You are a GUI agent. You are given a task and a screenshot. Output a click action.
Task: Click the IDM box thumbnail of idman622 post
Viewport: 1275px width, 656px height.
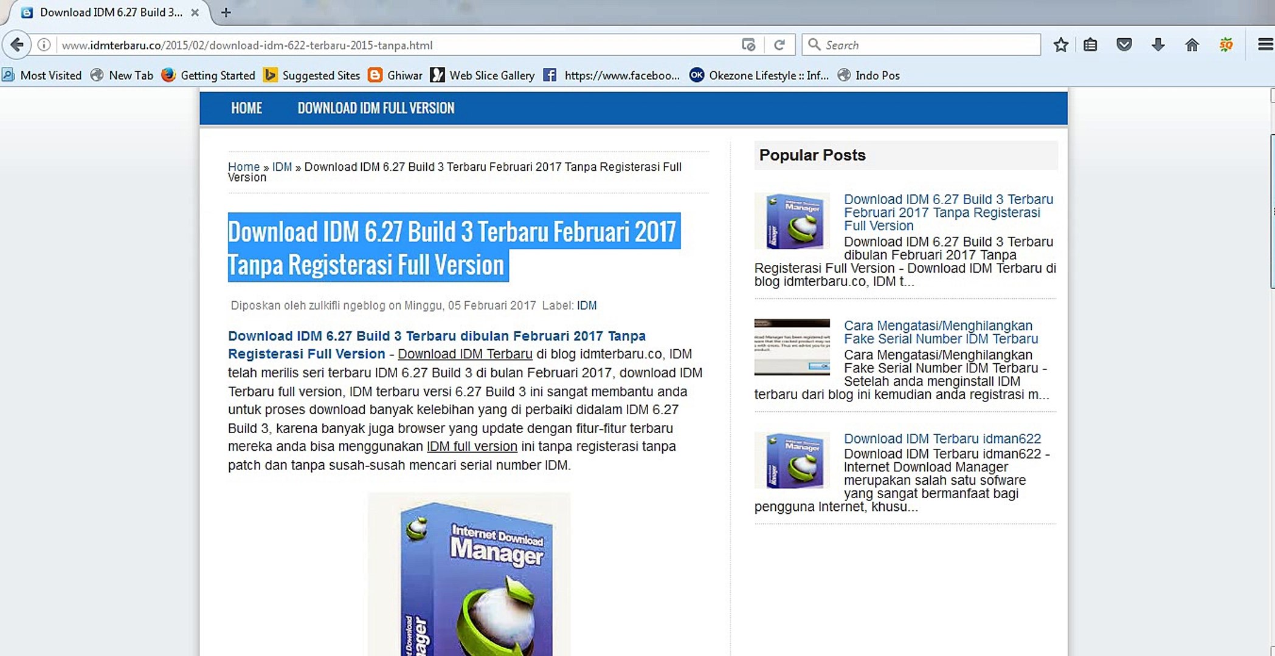(792, 460)
